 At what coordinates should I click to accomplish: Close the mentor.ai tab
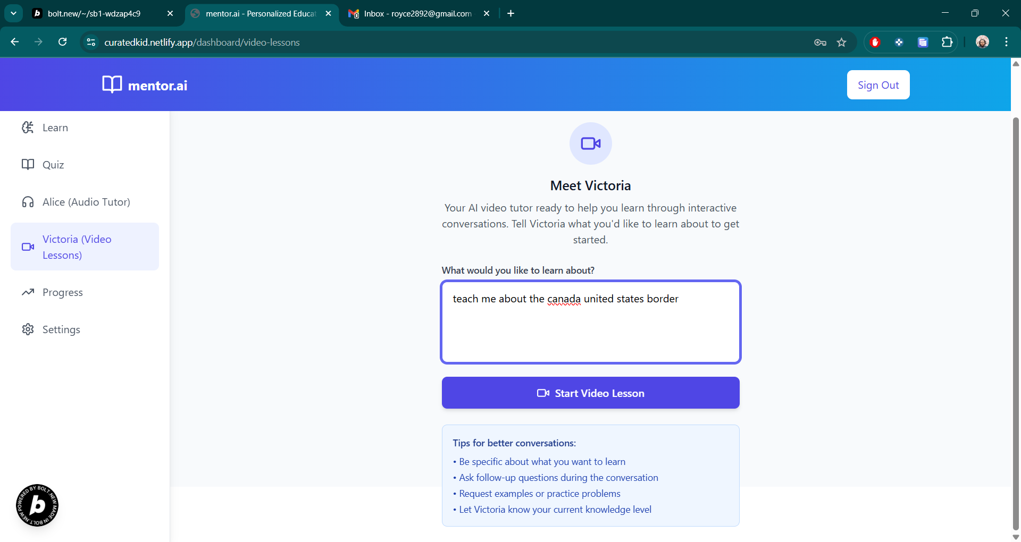coord(329,13)
